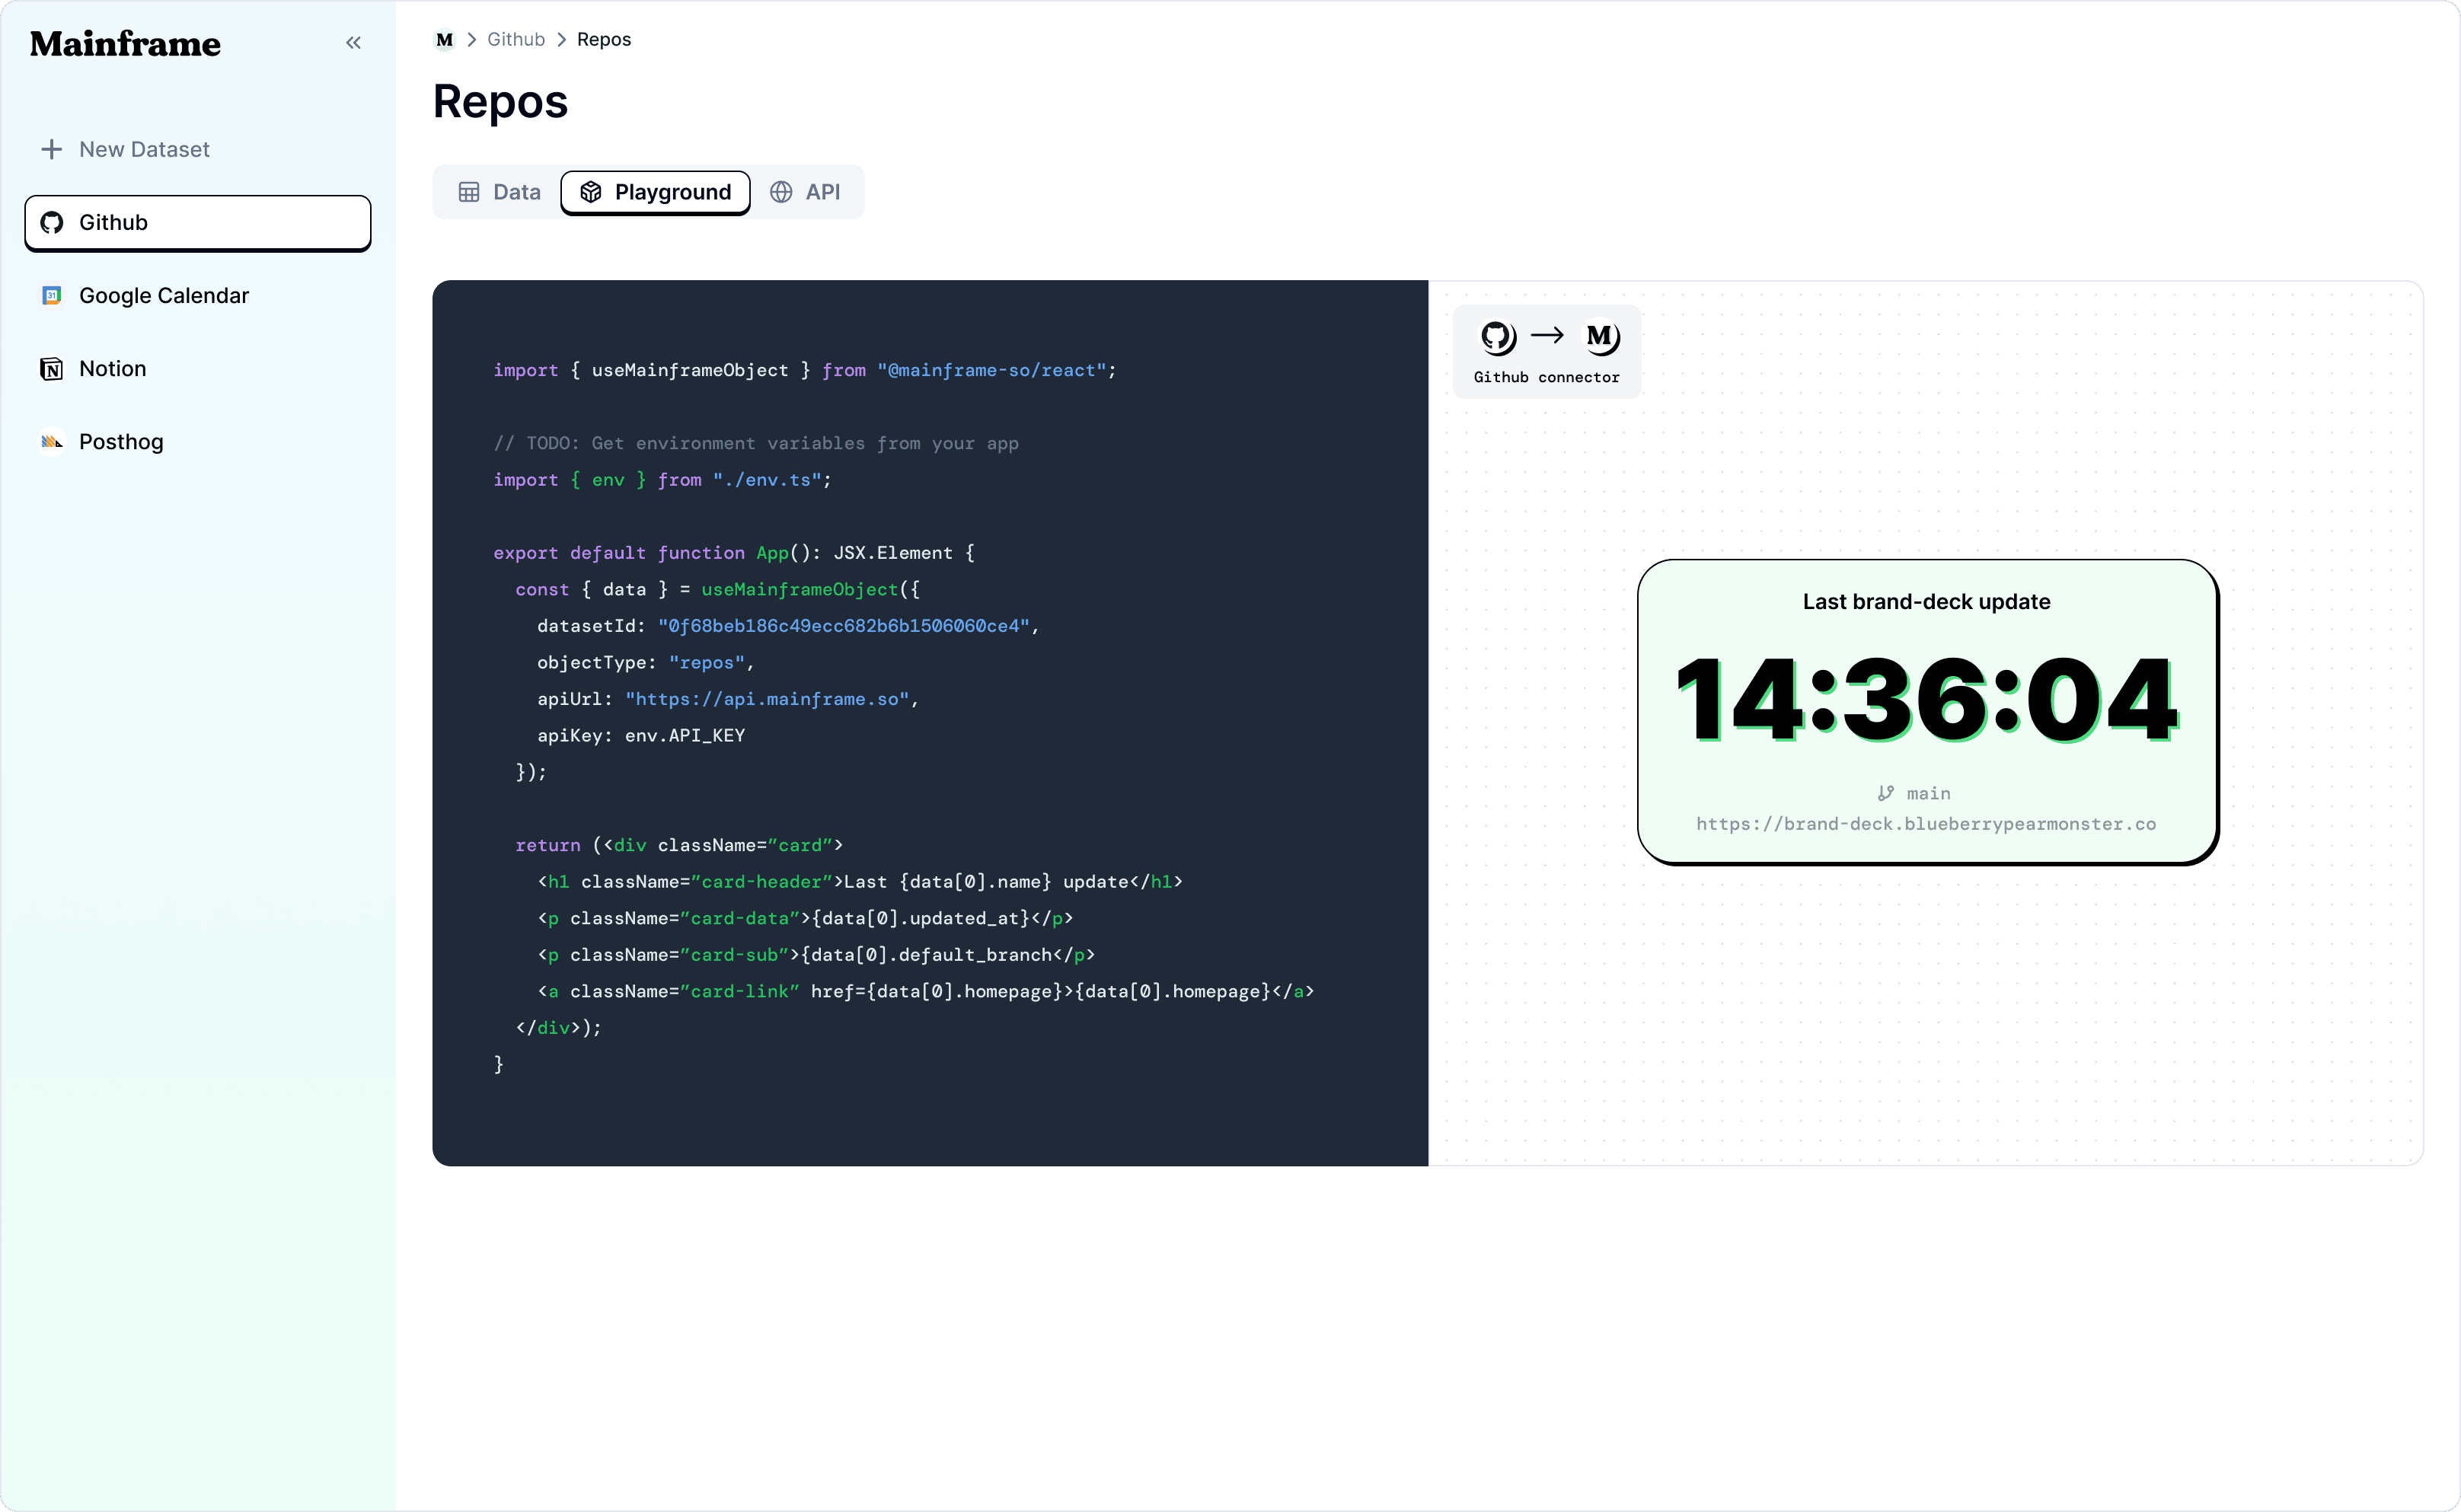Open the Google Calendar dataset
2461x1512 pixels.
point(164,295)
